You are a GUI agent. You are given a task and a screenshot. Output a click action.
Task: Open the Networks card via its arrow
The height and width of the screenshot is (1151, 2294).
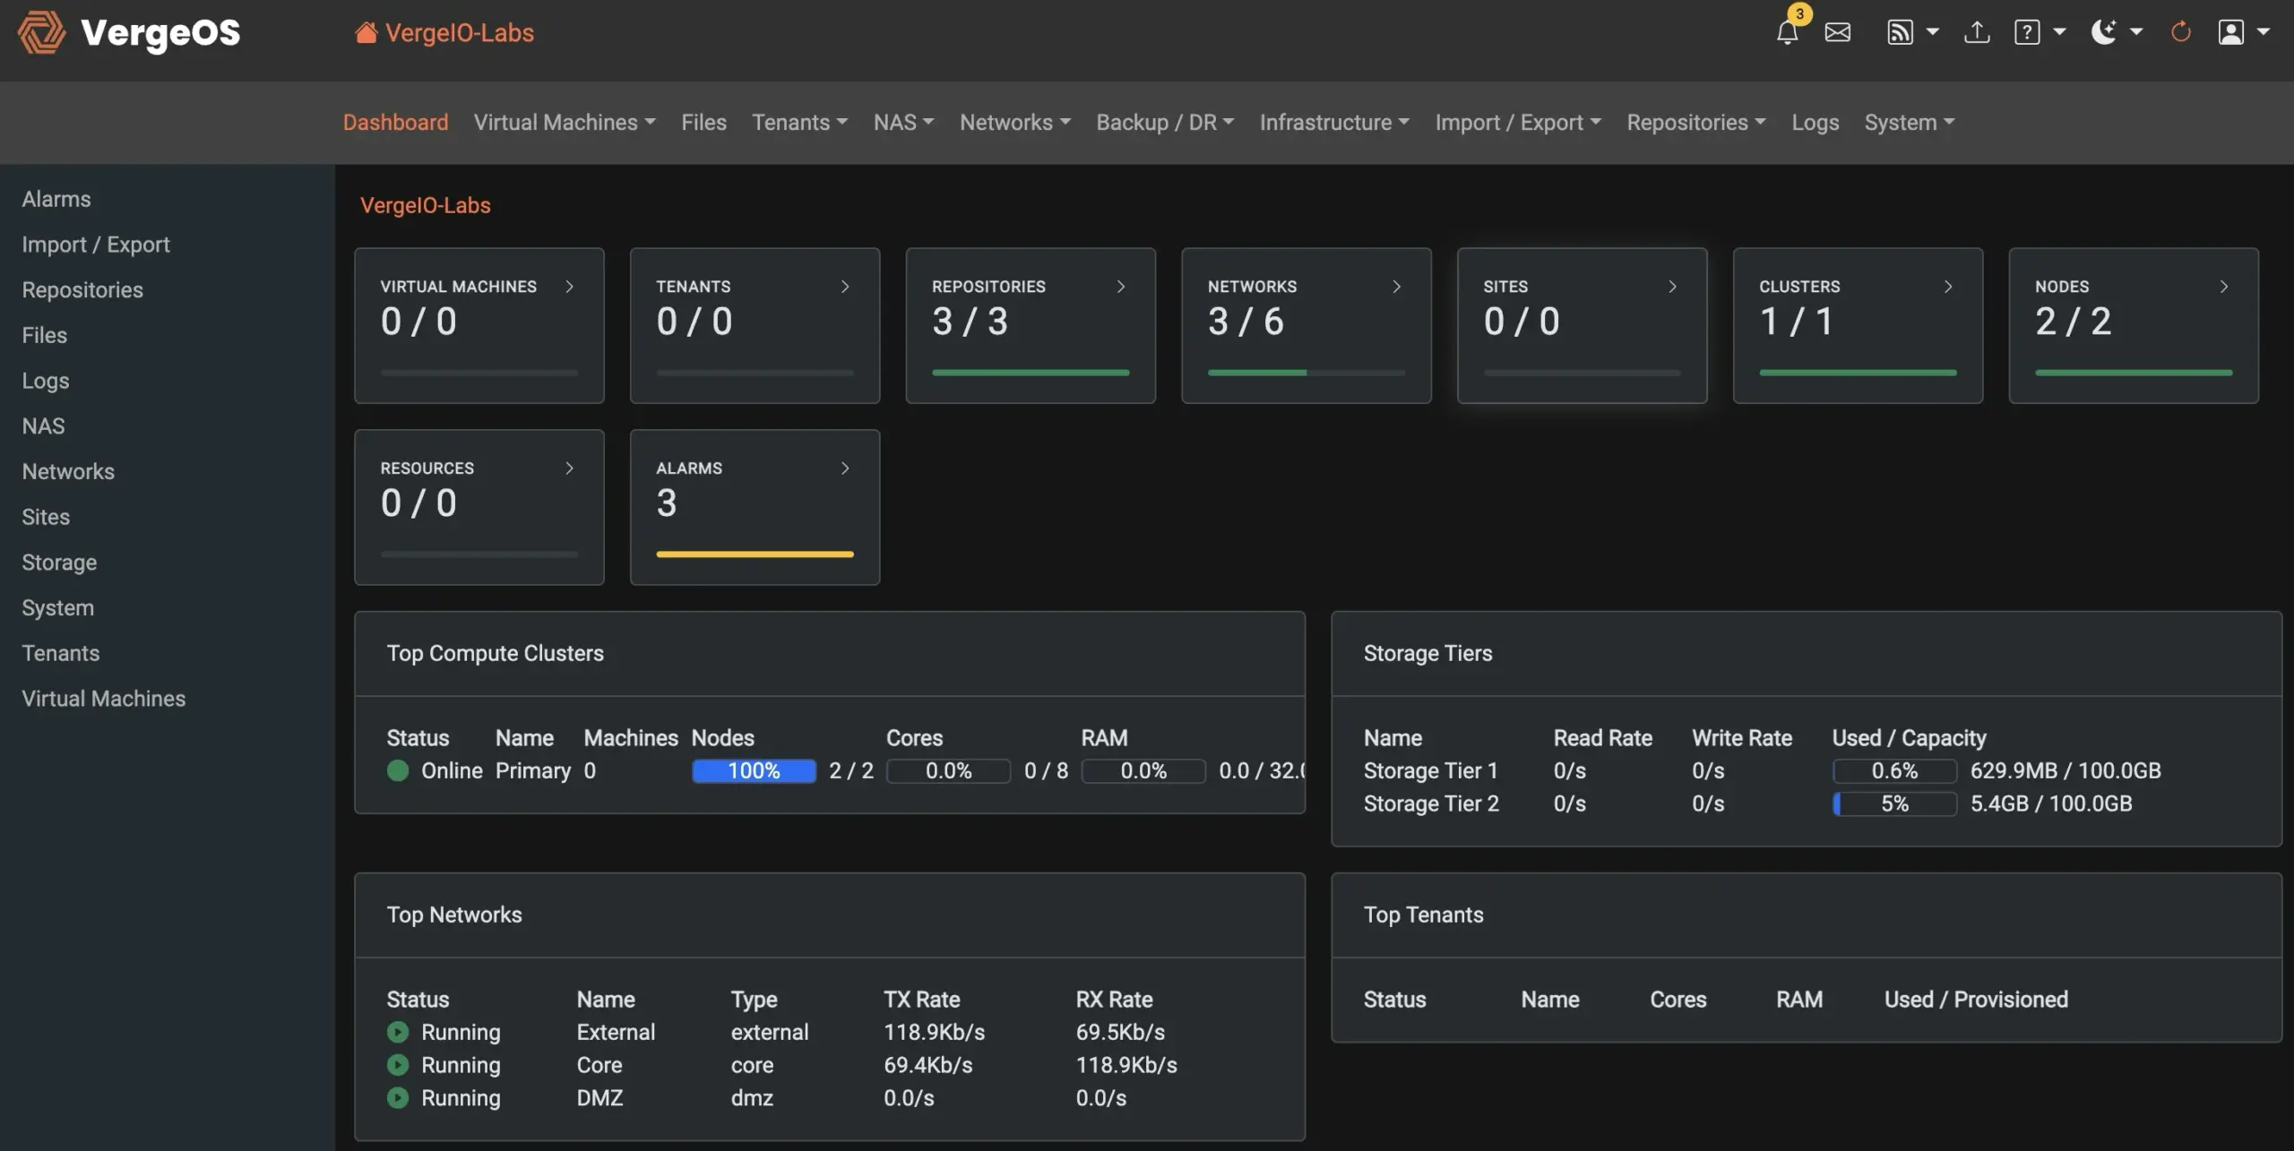click(x=1397, y=287)
